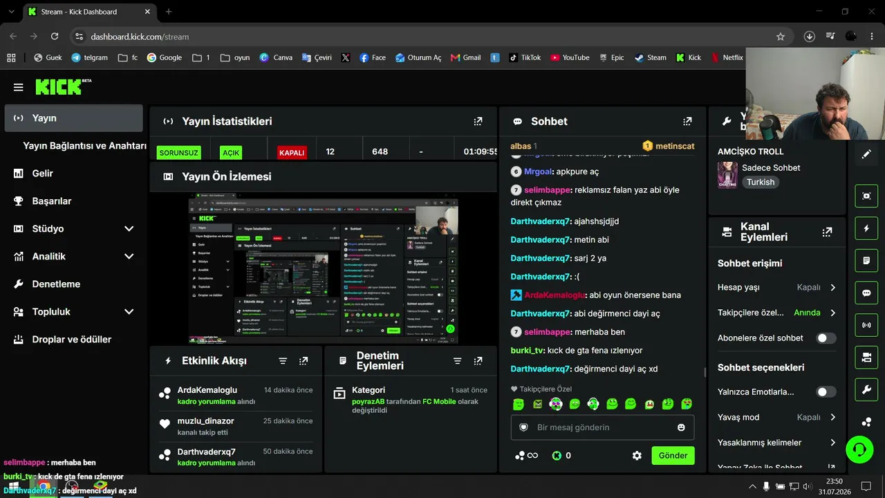Open Yayın Bağlantısı ve Anahtarı
This screenshot has height=498, width=885.
coord(84,146)
